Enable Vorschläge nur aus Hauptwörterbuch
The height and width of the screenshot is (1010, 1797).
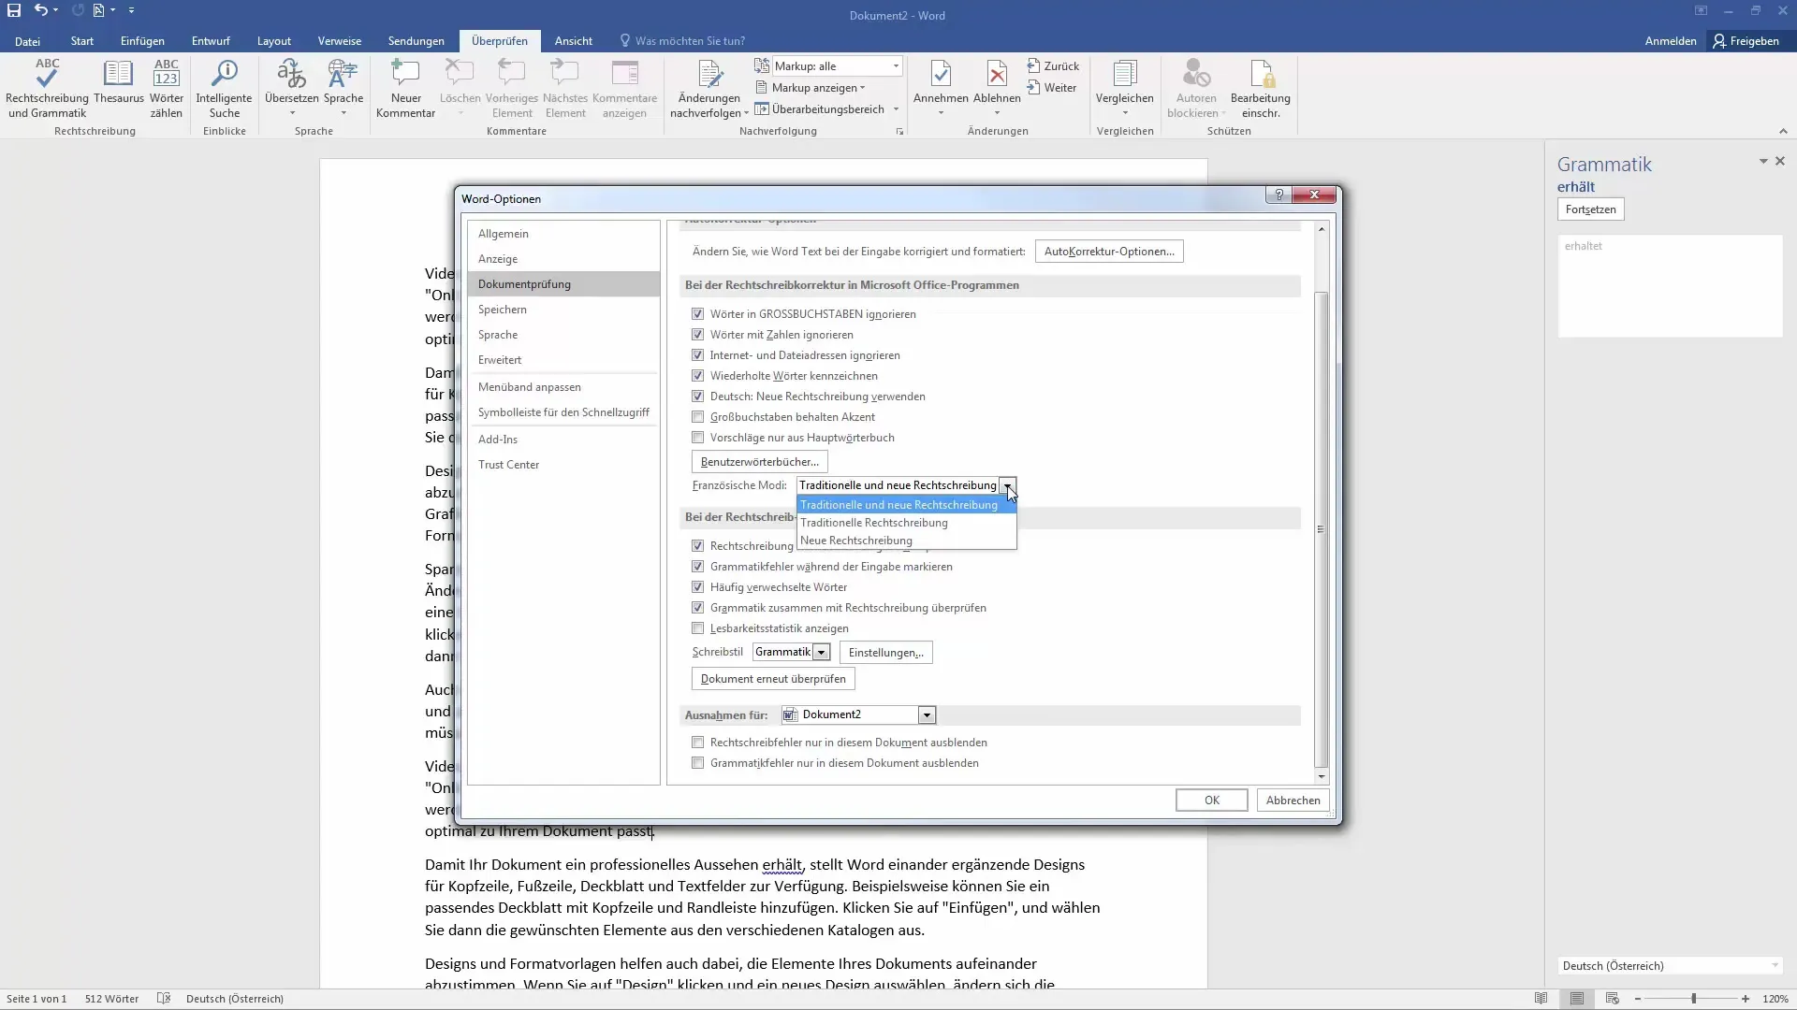coord(697,438)
